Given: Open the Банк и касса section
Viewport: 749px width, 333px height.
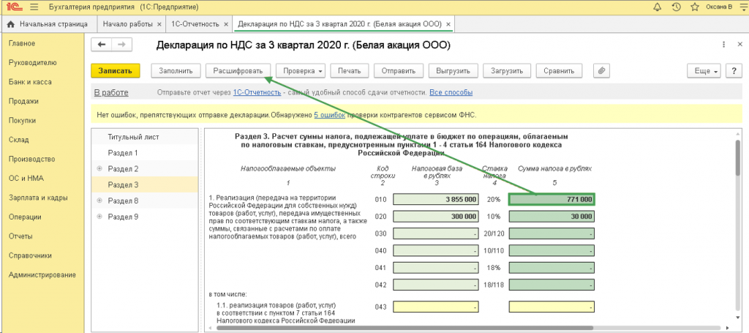Looking at the screenshot, I should [x=30, y=82].
